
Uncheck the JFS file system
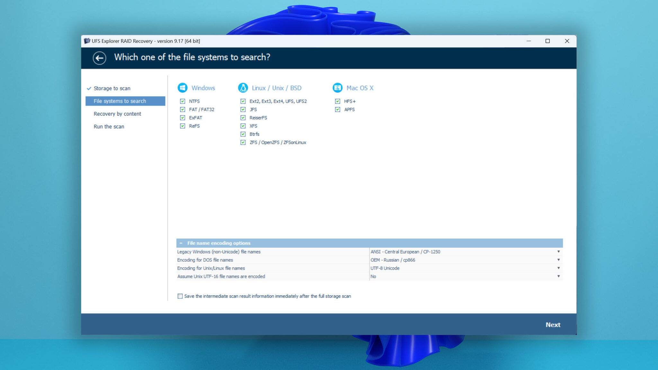(243, 109)
